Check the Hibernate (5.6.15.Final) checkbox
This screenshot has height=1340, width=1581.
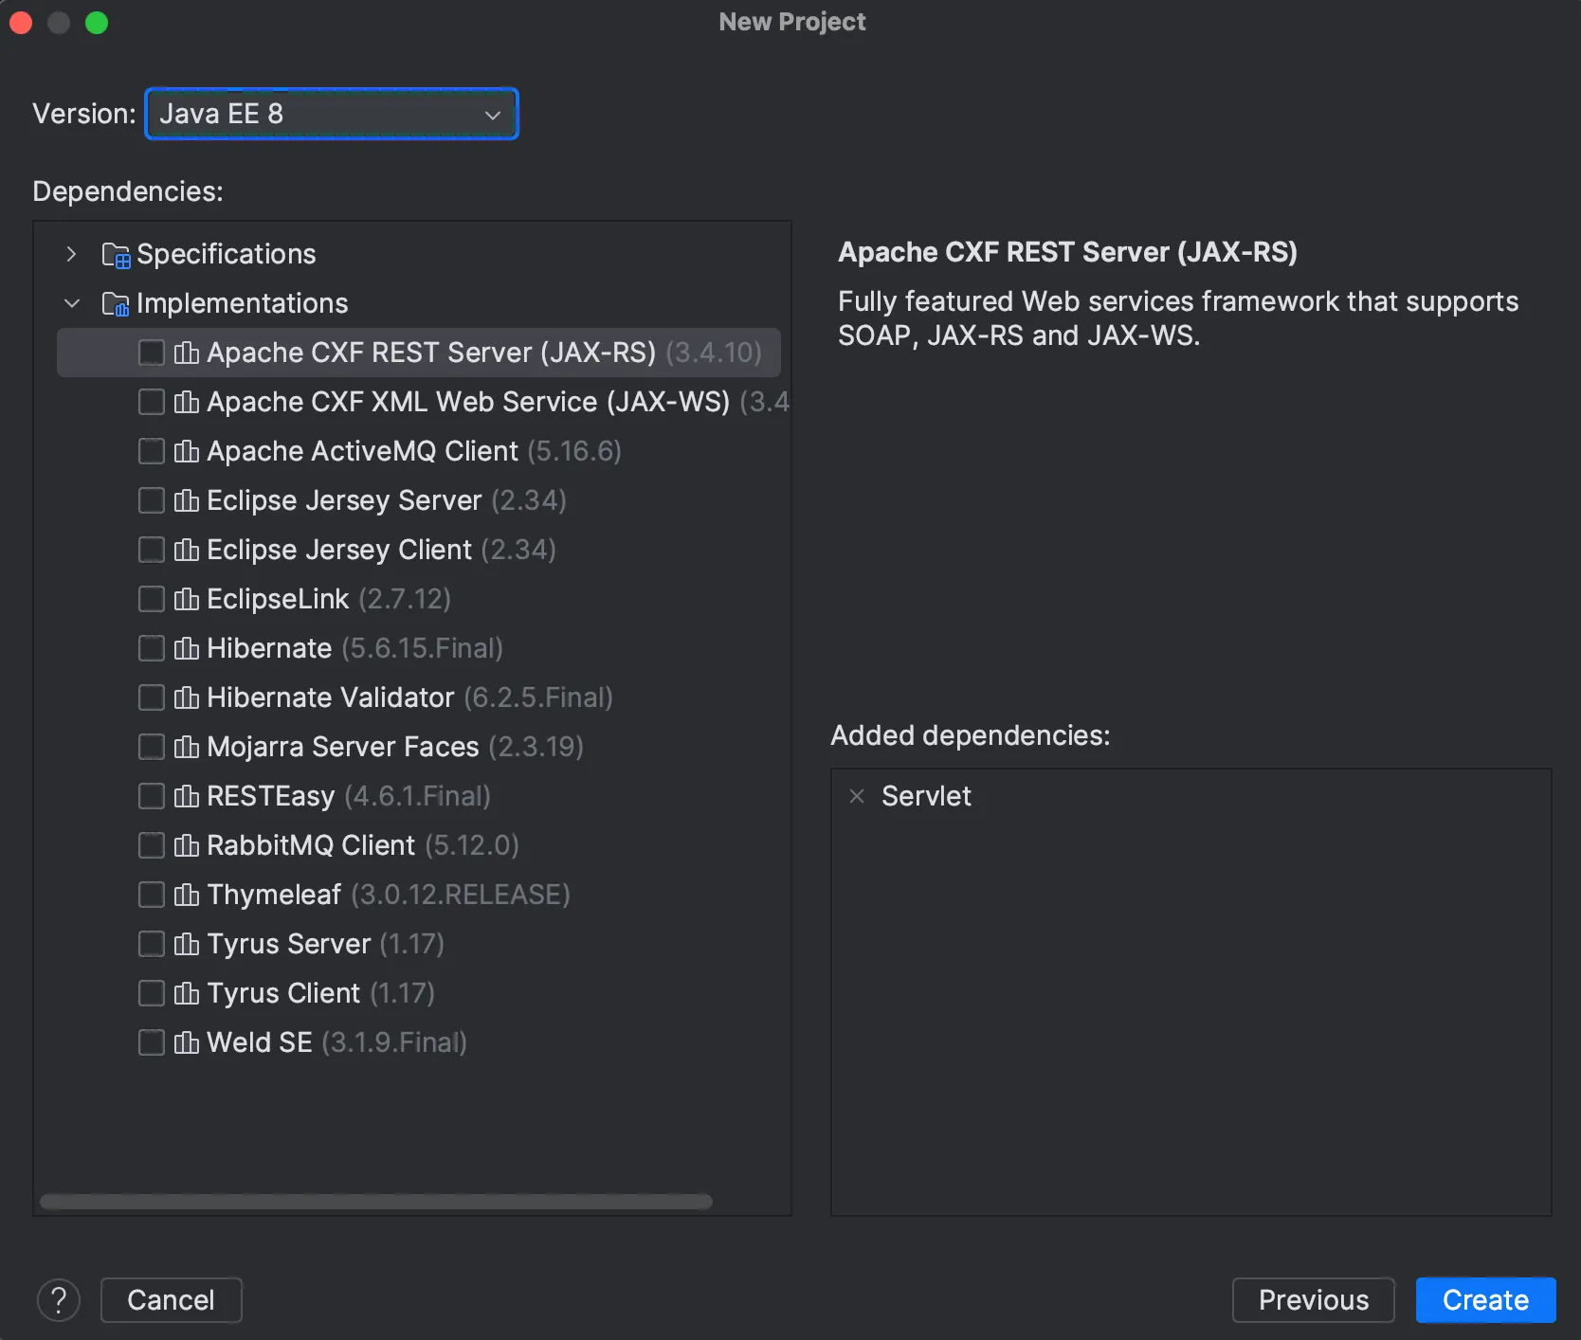tap(152, 648)
